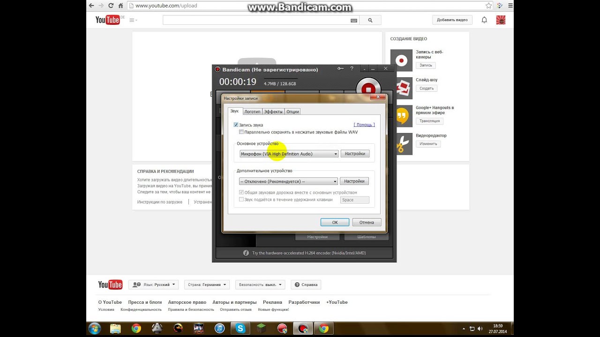The image size is (600, 337).
Task: Open the Основное устройство microphone dropdown
Action: coord(289,154)
